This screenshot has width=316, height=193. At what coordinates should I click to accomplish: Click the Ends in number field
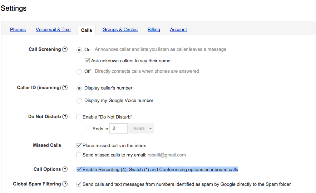click(x=118, y=129)
